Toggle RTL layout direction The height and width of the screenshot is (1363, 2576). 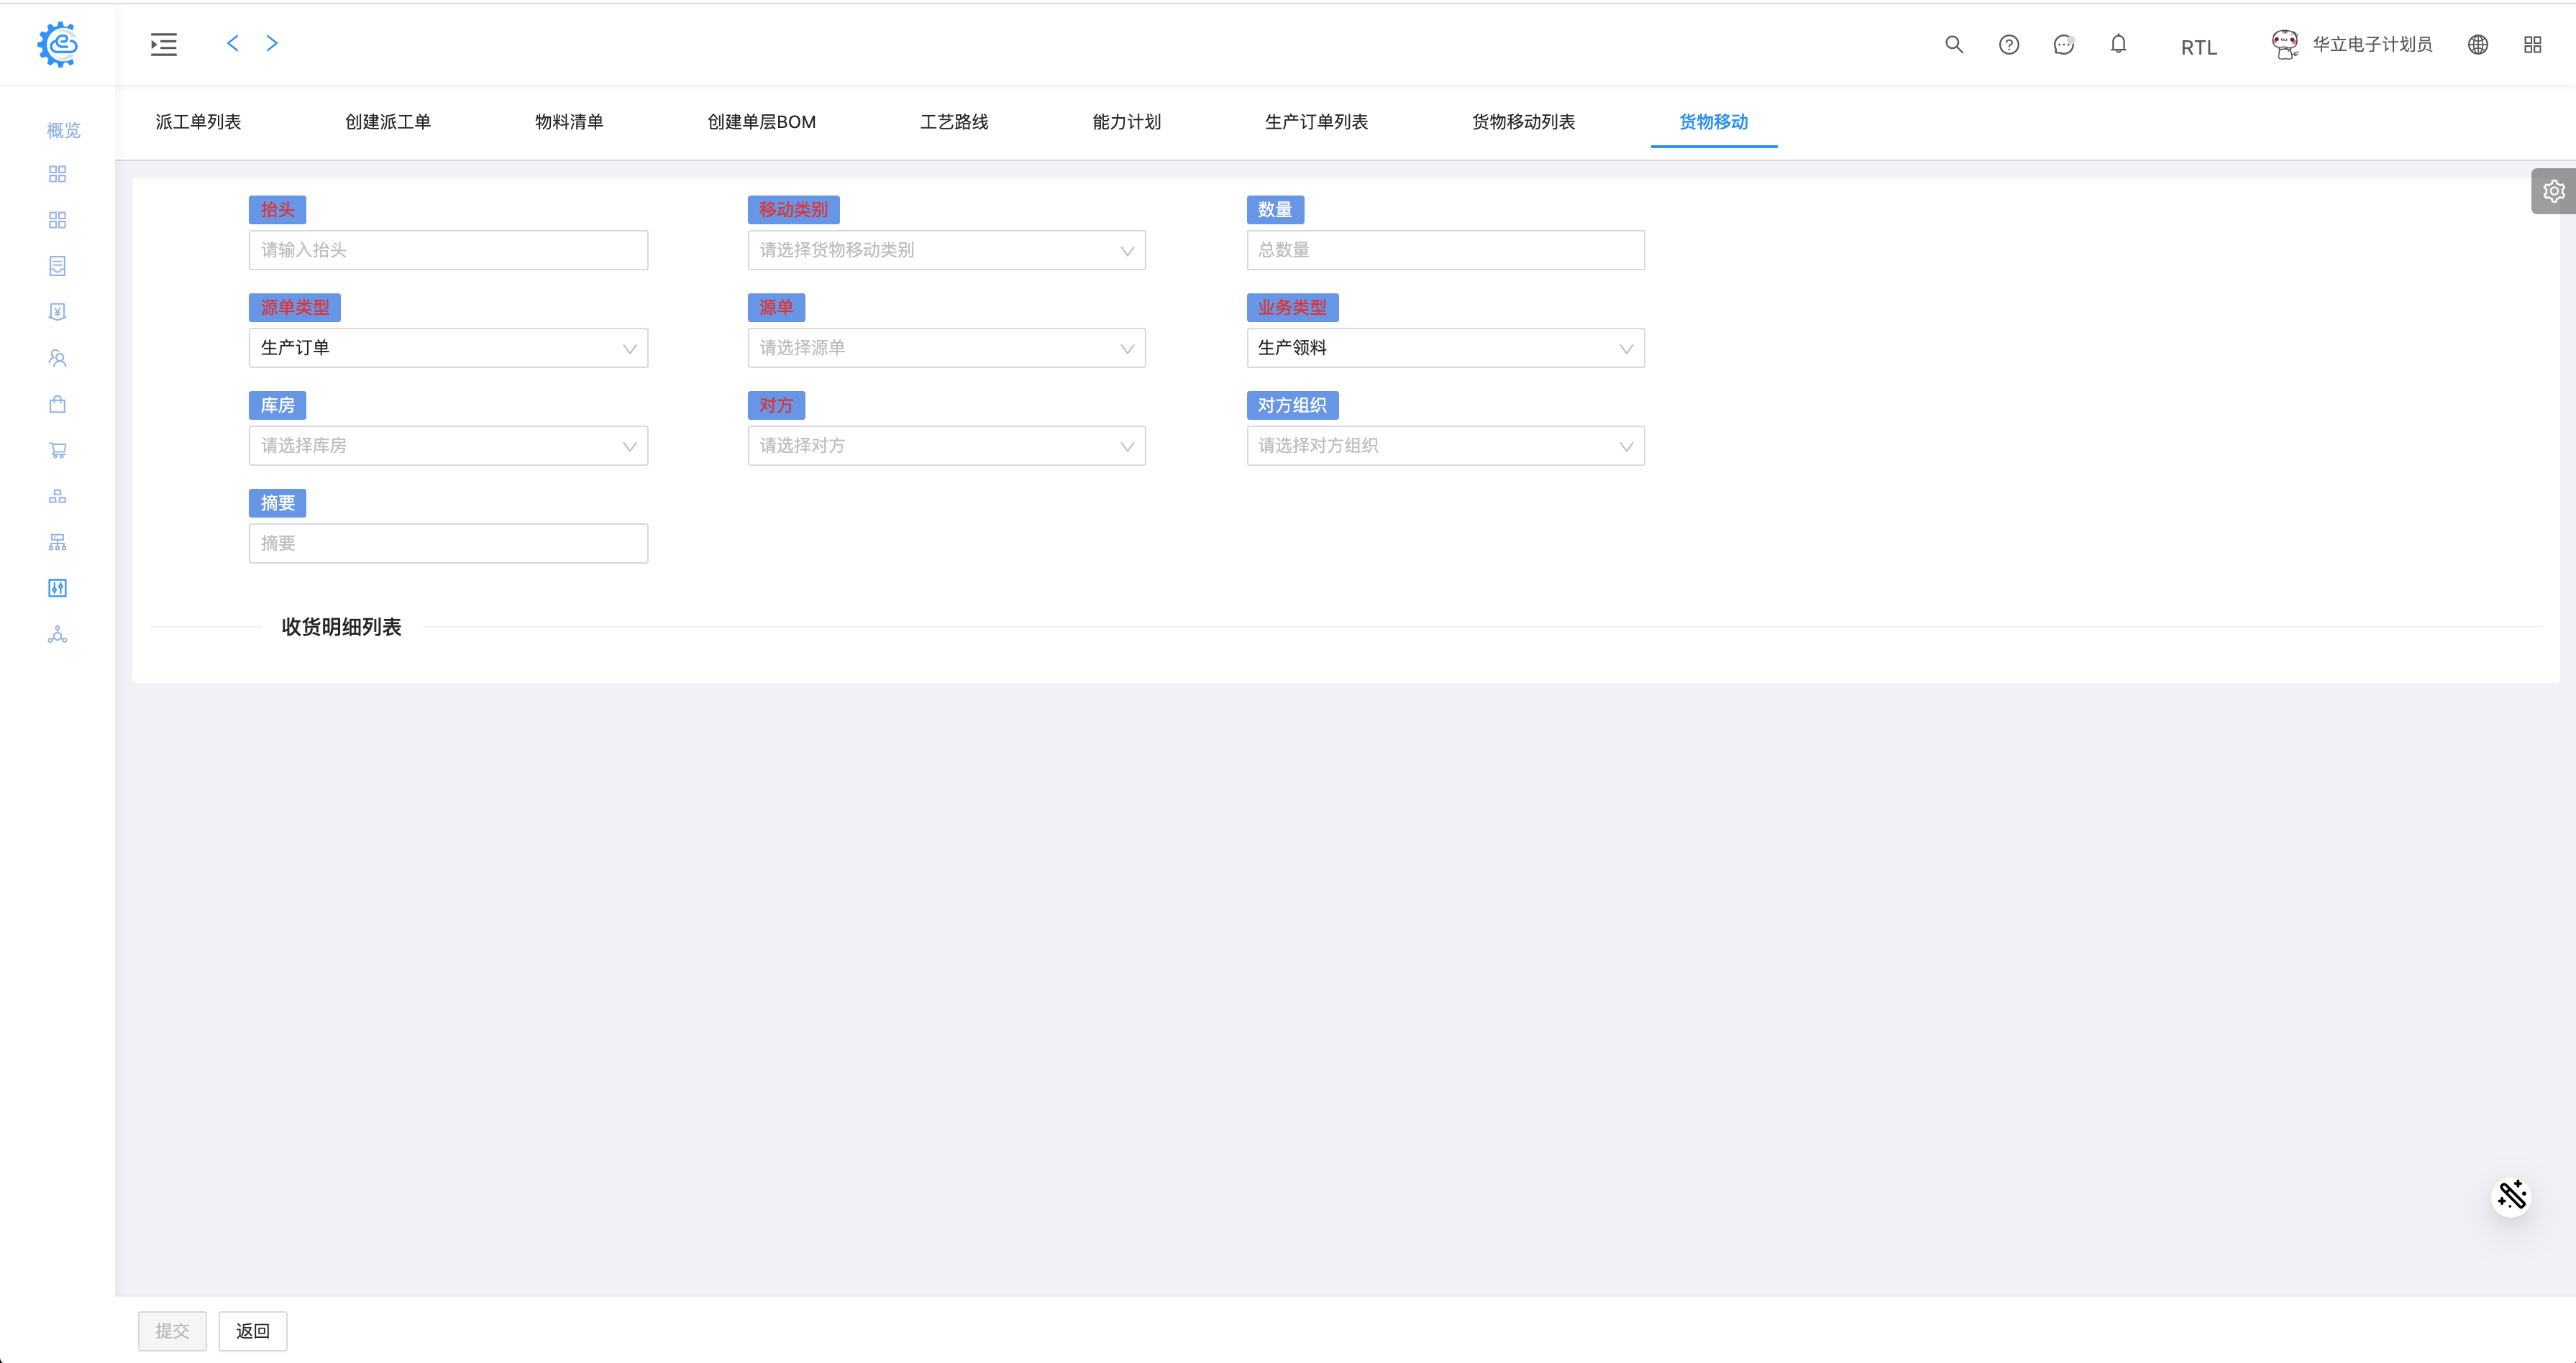[x=2199, y=47]
